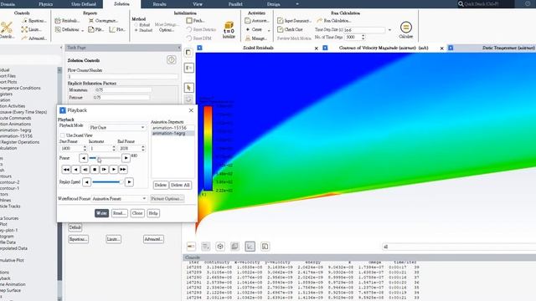The height and width of the screenshot is (301, 536).
Task: Expand the Definitions dropdown in Reports
Action: tap(83, 30)
